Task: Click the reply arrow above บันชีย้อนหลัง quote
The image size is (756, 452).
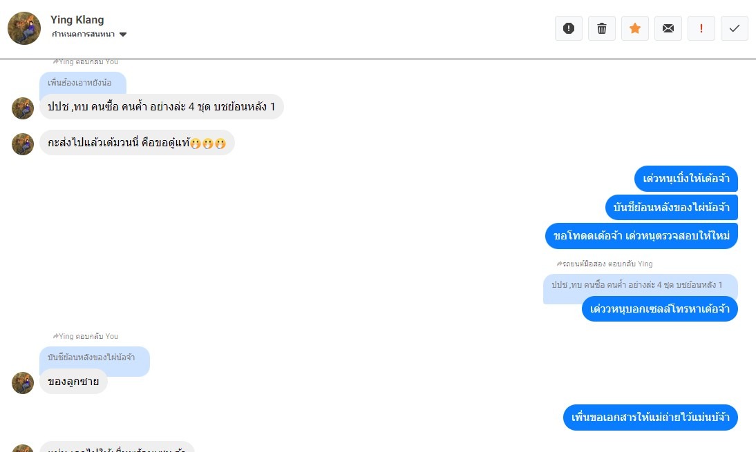Action: tap(55, 336)
